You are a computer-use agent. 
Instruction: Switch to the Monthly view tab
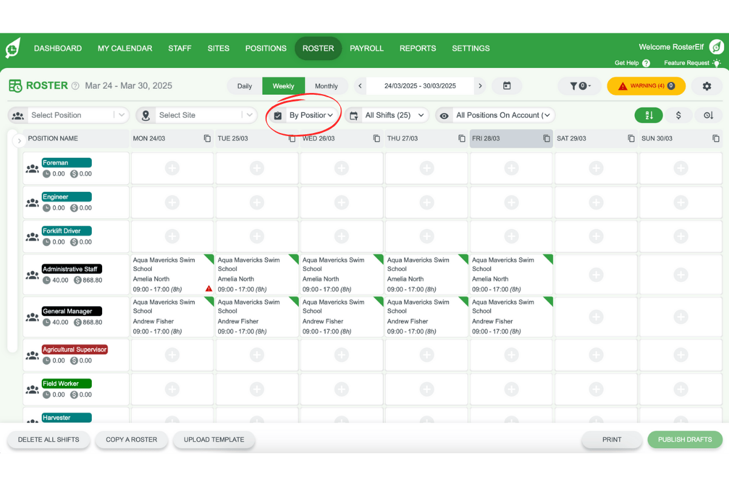pos(326,86)
